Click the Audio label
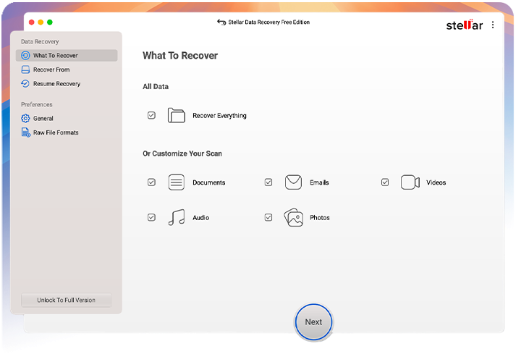Image resolution: width=516 pixels, height=362 pixels. tap(200, 217)
